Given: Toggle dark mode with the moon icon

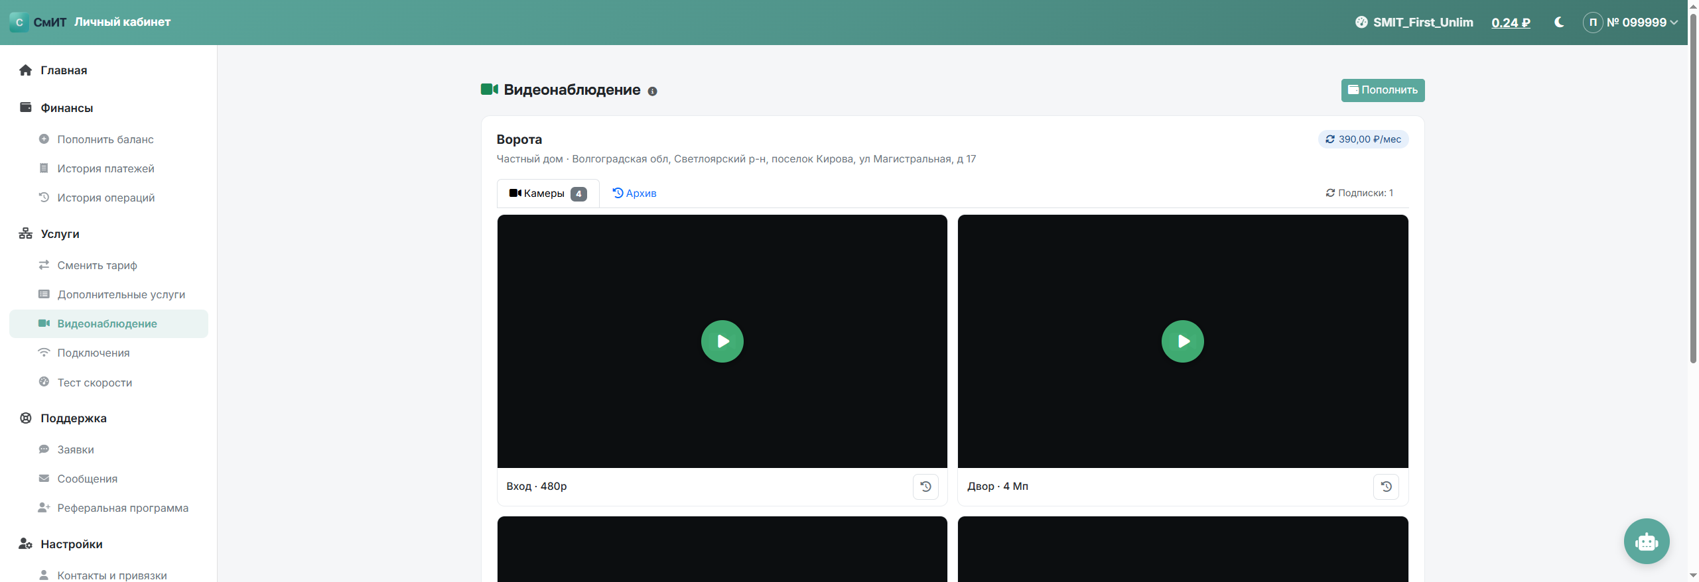Looking at the screenshot, I should point(1558,23).
